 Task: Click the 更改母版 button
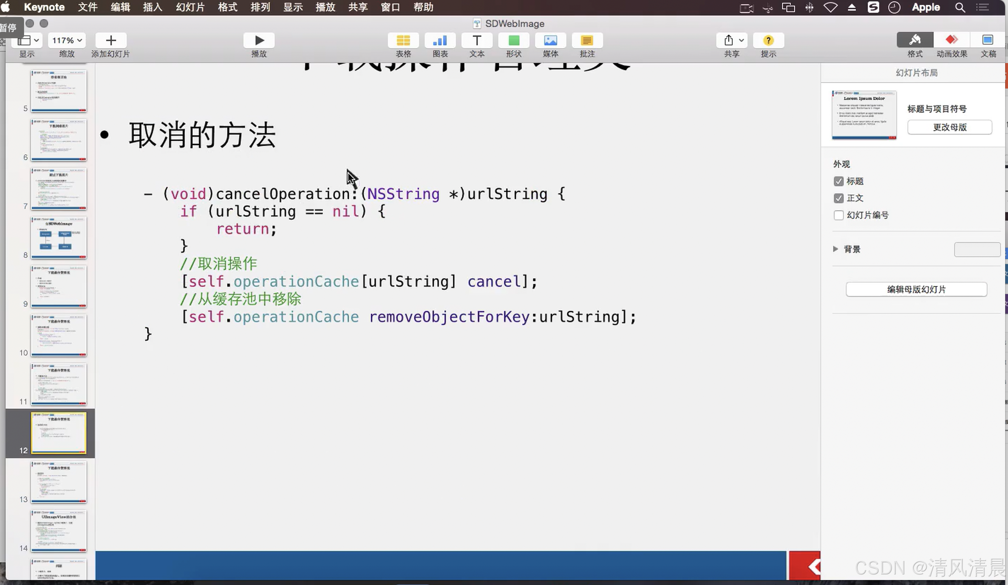coord(949,127)
